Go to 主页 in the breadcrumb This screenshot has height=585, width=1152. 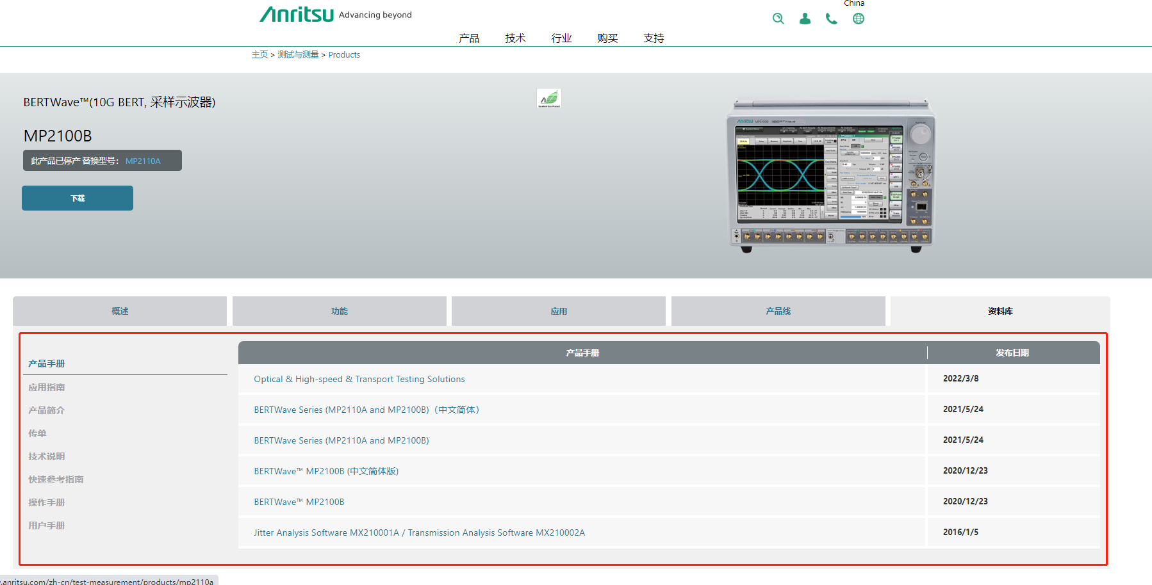point(259,55)
